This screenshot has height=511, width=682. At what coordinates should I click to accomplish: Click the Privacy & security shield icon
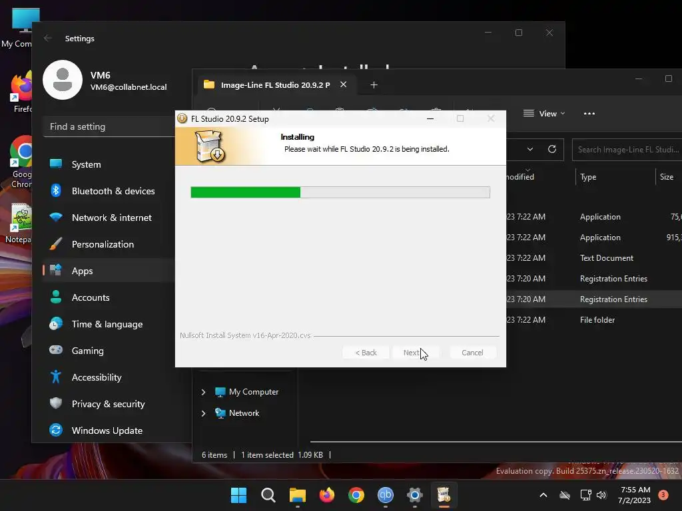pos(56,403)
